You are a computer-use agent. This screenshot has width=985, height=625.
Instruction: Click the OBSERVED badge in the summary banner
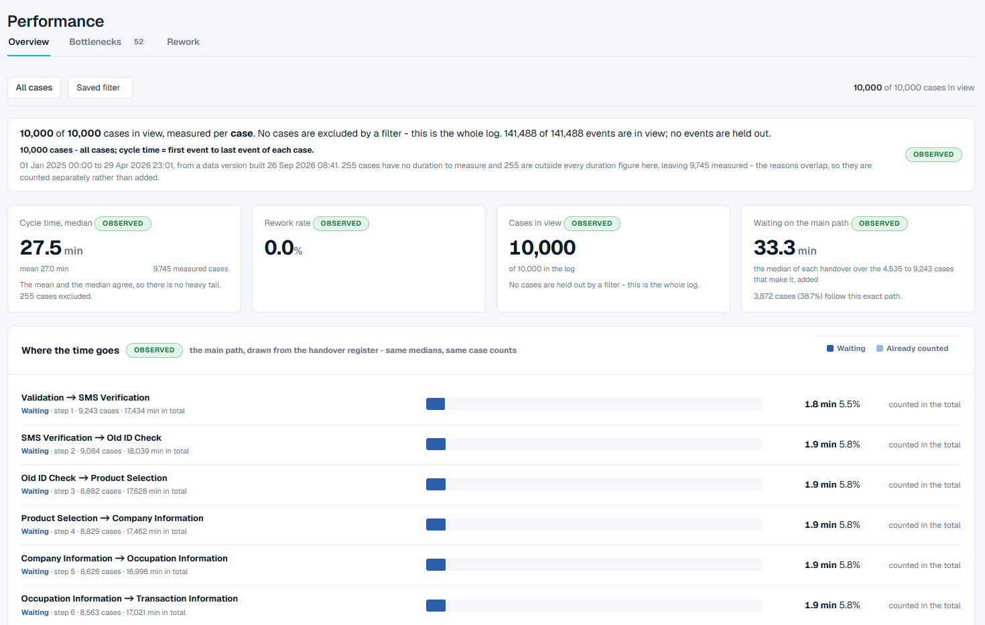(933, 155)
